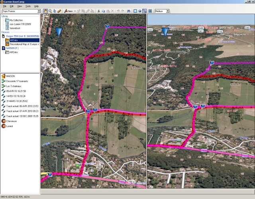Select All Data under Oregon 550t

click(24, 40)
